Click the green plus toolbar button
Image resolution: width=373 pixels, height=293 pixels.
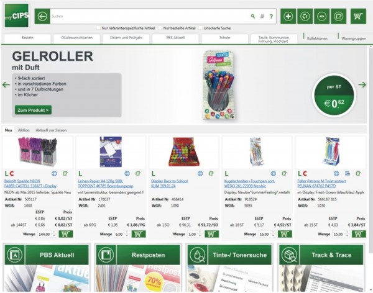coord(288,16)
